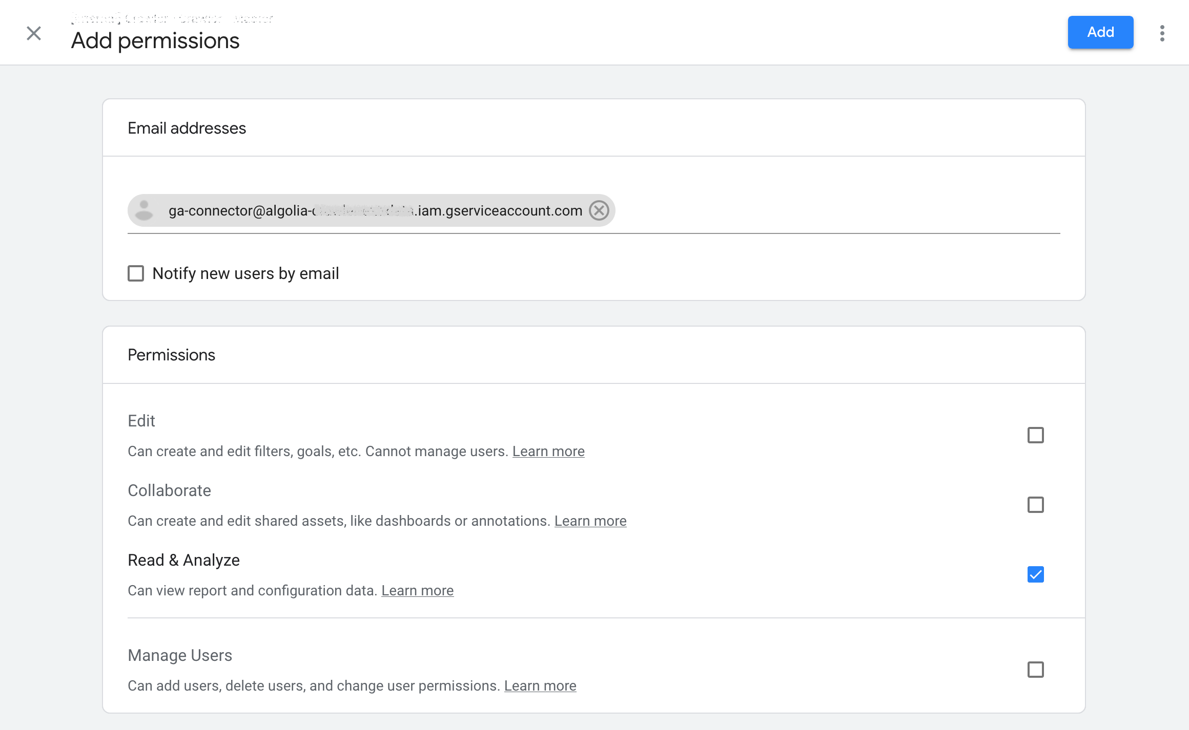Enable the Edit permission checkbox
Screen dimensions: 1189x730
[1037, 435]
